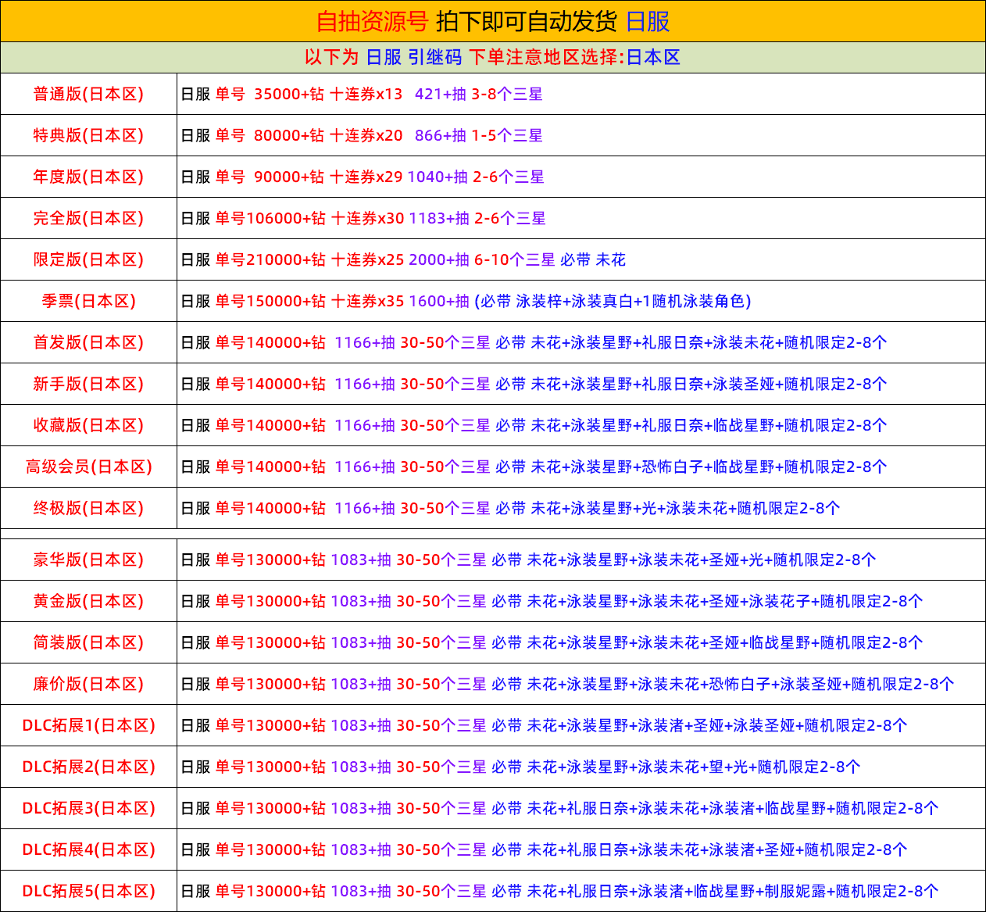Click the 年度版(日本区) row label
The height and width of the screenshot is (912, 986).
click(x=88, y=177)
